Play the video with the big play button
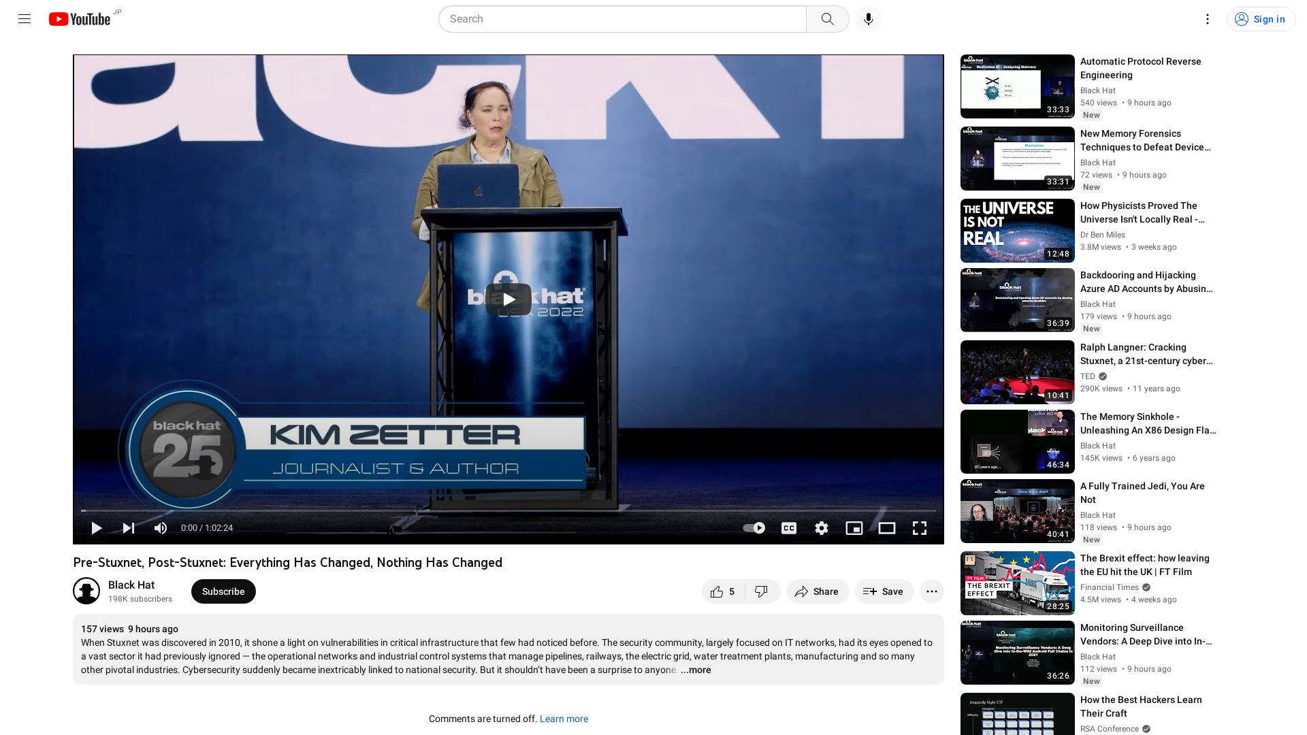Image resolution: width=1307 pixels, height=735 pixels. pyautogui.click(x=508, y=299)
